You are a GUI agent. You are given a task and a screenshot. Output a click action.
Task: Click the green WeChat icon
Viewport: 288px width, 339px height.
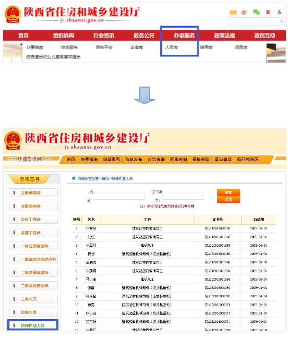[256, 12]
